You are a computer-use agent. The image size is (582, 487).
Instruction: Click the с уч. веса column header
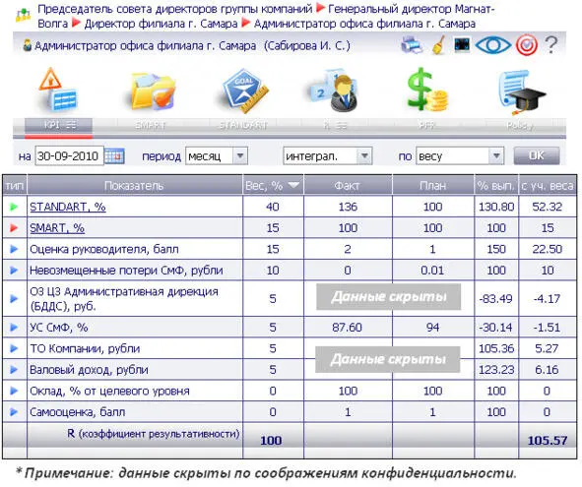point(548,185)
